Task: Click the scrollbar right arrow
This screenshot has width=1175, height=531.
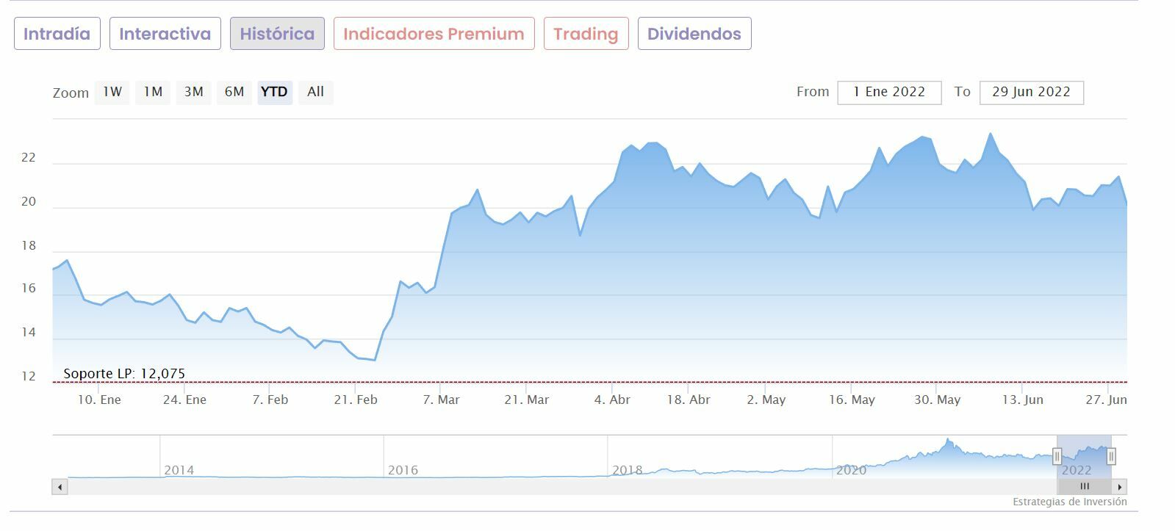Action: tap(1119, 486)
